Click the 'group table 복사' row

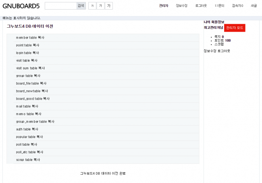pyautogui.click(x=106, y=76)
